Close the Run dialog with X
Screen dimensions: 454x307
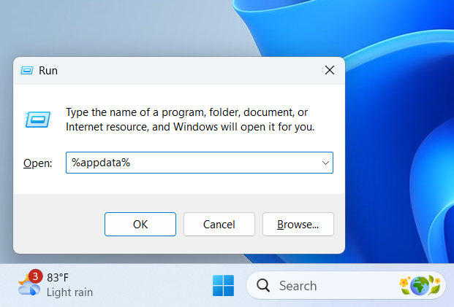[330, 70]
